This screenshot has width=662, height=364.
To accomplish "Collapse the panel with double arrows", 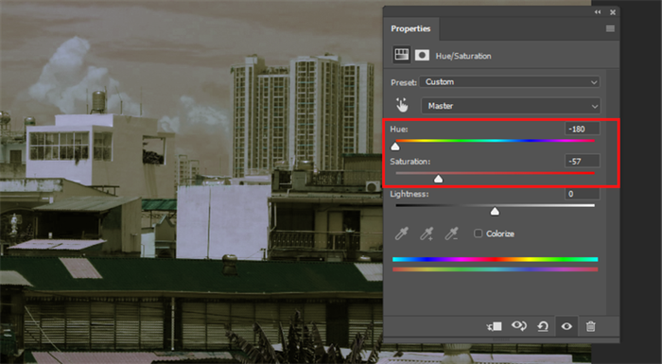I will click(598, 12).
